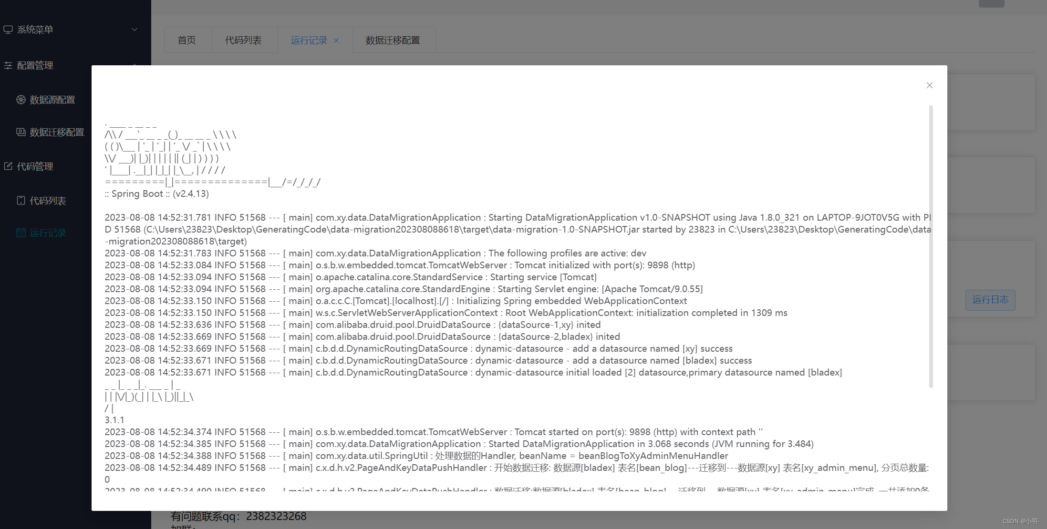Click the edit icon beside 代码管理

coord(8,166)
